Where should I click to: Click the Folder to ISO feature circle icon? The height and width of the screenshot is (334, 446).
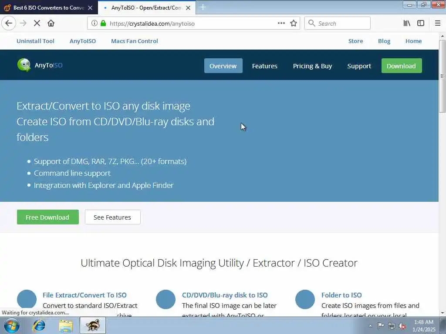pyautogui.click(x=305, y=299)
